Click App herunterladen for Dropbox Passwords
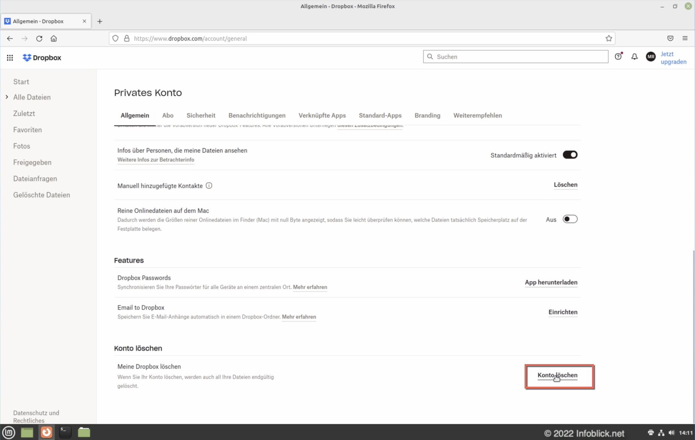Viewport: 695px width, 440px height. (551, 282)
